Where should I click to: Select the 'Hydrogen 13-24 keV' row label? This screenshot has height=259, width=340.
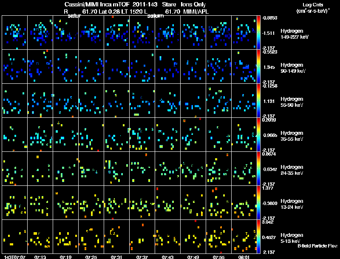pos(292,204)
